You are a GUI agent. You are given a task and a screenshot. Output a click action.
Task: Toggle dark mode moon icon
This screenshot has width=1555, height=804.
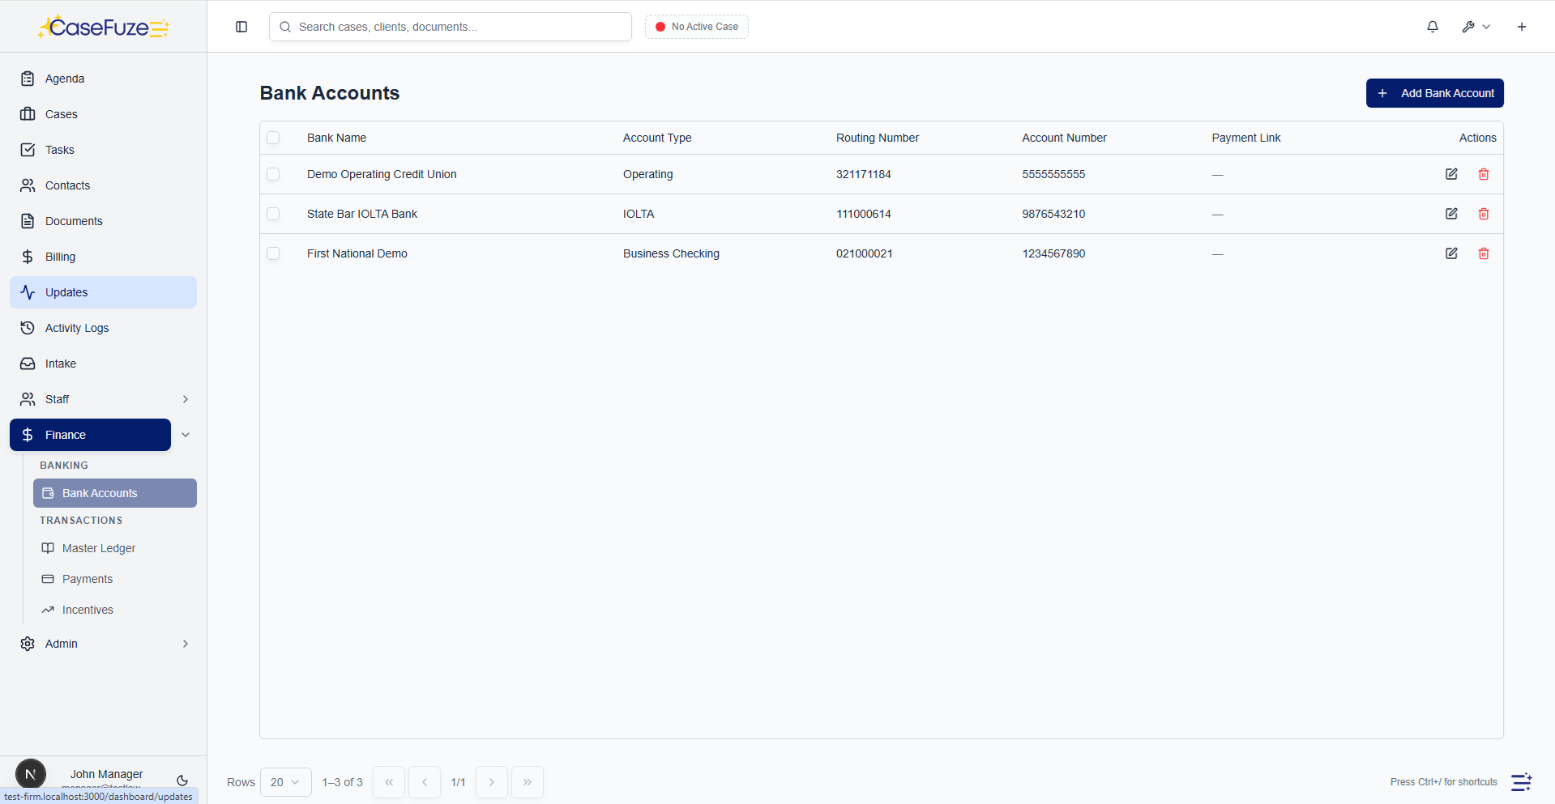pyautogui.click(x=182, y=781)
